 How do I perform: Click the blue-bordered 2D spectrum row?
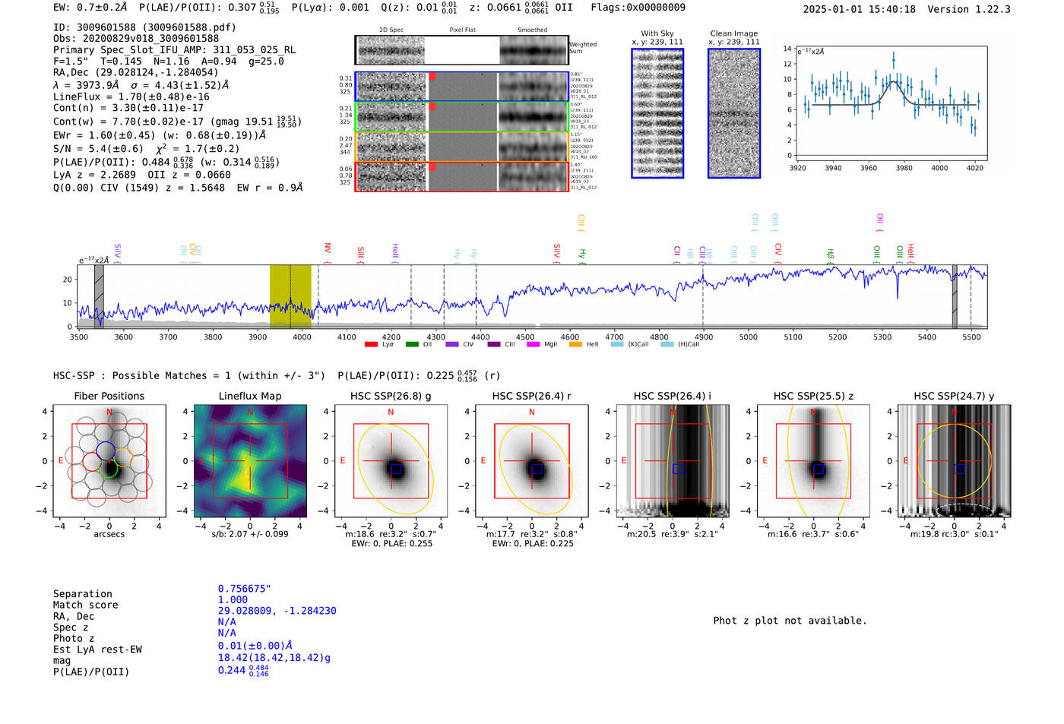pos(461,87)
